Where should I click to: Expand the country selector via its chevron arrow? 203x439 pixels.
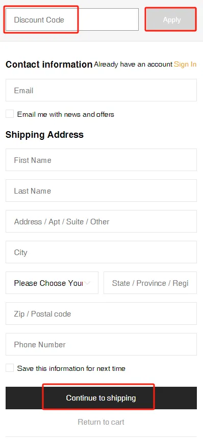pos(88,283)
